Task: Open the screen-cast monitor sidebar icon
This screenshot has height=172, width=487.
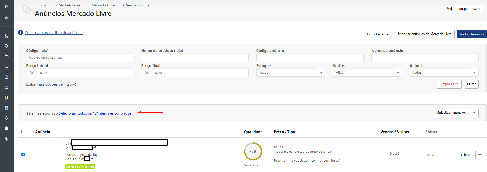Action: [6, 67]
